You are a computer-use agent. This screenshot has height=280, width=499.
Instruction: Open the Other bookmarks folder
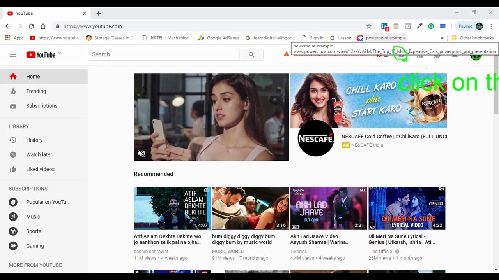pos(472,38)
